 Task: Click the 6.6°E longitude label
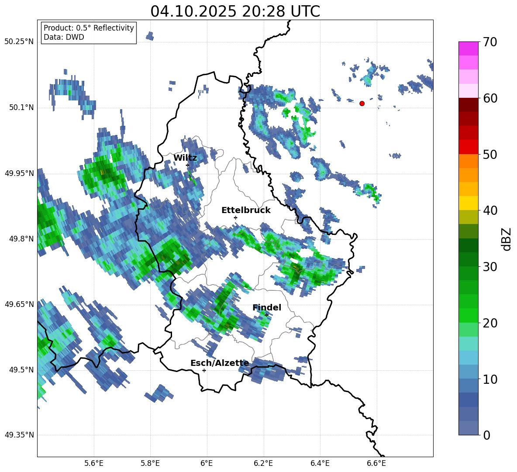click(x=376, y=463)
